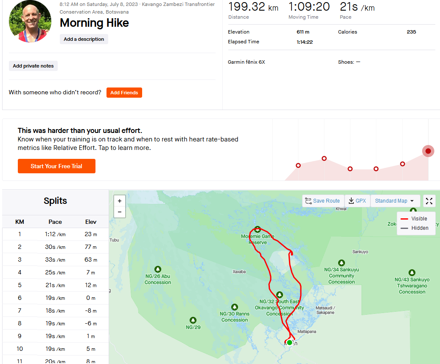The height and width of the screenshot is (364, 440).
Task: Click the Moremi Game Reserve park marker
Action: tap(257, 229)
